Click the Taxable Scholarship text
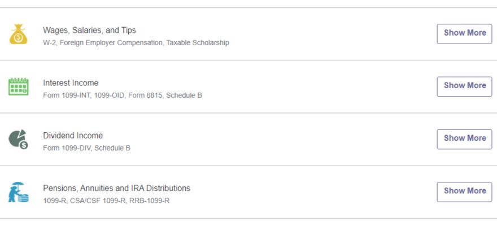Image resolution: width=497 pixels, height=226 pixels. coord(198,42)
